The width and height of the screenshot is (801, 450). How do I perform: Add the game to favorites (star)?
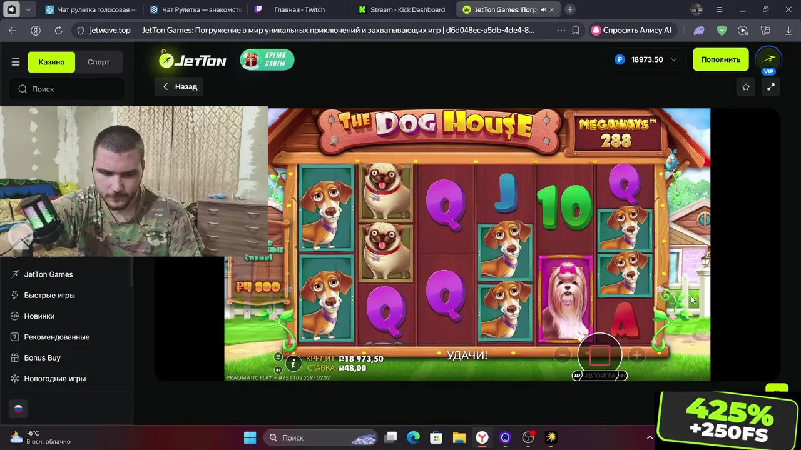pos(745,87)
